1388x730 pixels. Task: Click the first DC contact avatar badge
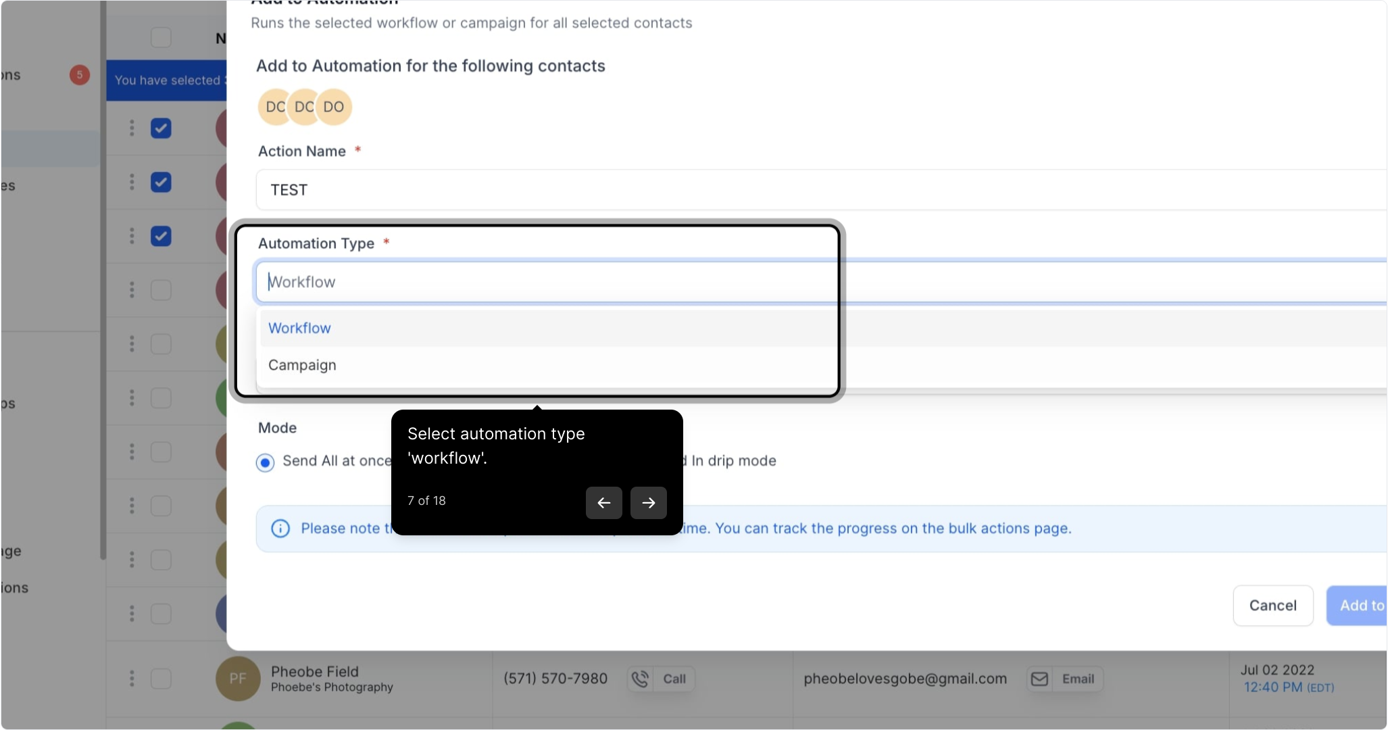click(274, 107)
